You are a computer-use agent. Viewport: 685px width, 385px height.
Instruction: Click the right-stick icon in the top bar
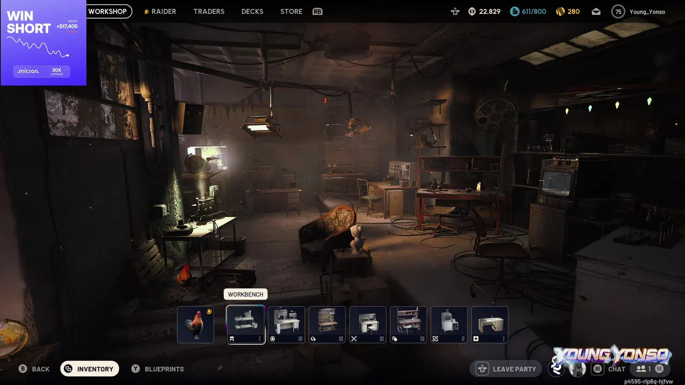455,11
